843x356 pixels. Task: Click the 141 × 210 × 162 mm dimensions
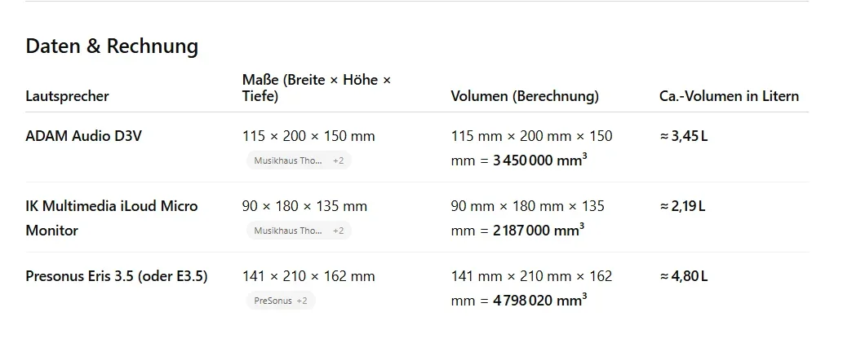point(308,276)
